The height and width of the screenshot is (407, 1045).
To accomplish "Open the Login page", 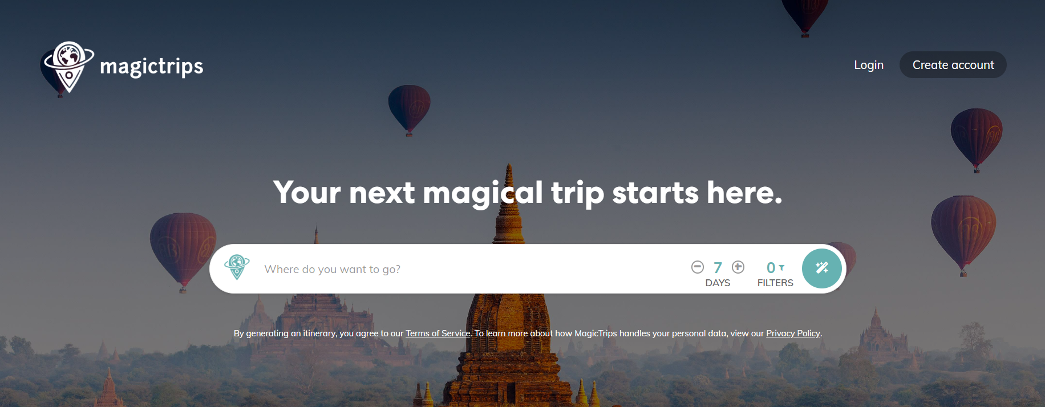I will tap(869, 65).
